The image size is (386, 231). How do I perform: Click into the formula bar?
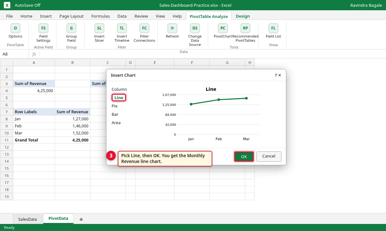212,54
